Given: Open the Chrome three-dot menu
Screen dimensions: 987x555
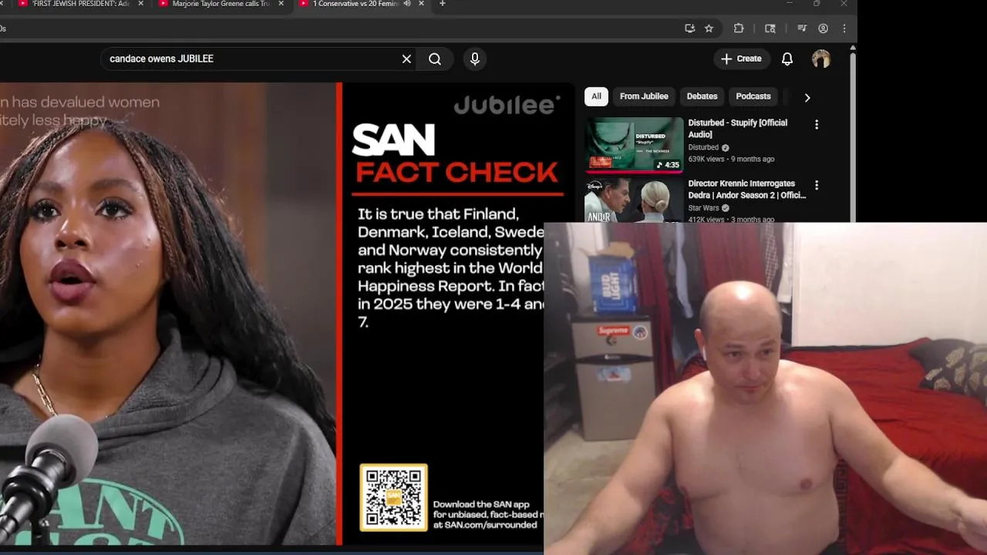Looking at the screenshot, I should coord(844,29).
